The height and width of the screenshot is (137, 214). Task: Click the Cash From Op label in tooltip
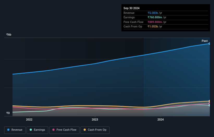tap(133, 27)
